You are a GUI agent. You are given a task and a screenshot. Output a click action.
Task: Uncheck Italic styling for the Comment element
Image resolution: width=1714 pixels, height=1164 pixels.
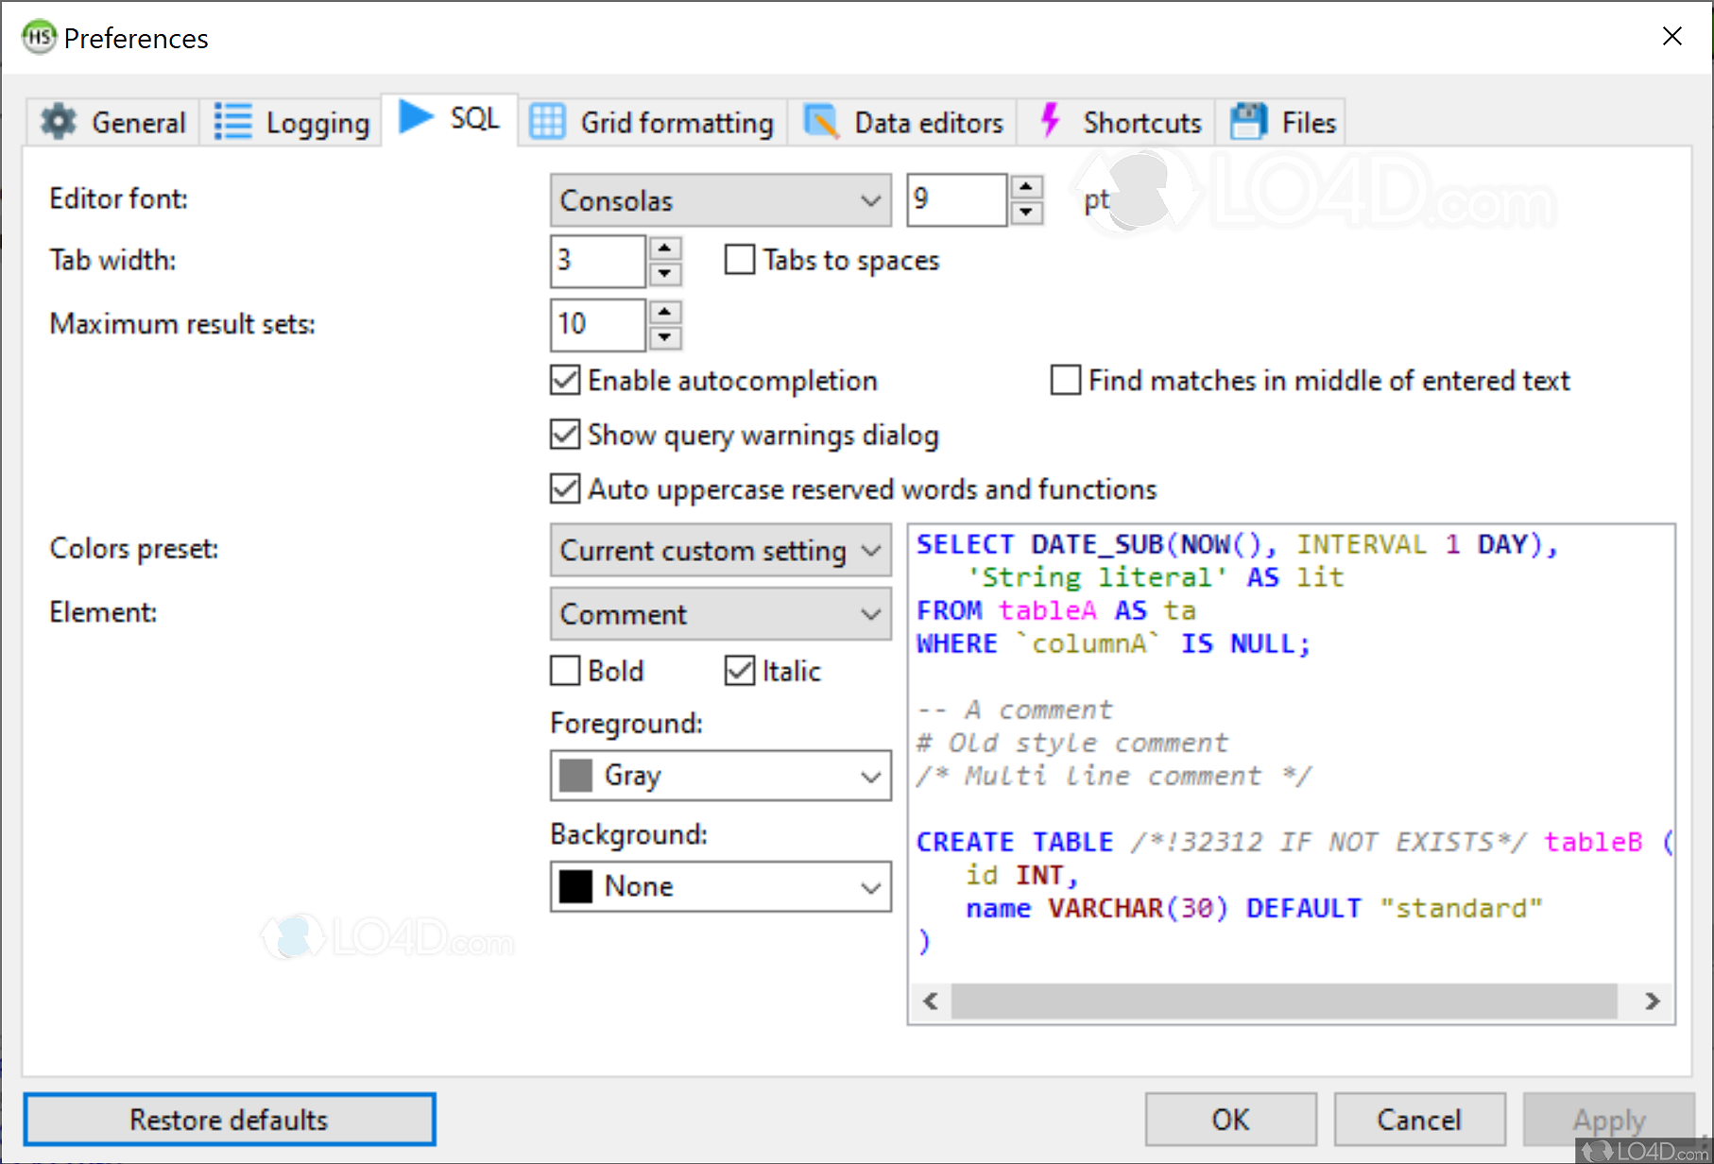pos(741,671)
